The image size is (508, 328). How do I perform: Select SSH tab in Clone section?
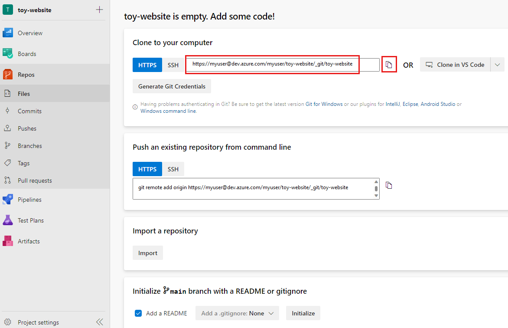coord(173,65)
